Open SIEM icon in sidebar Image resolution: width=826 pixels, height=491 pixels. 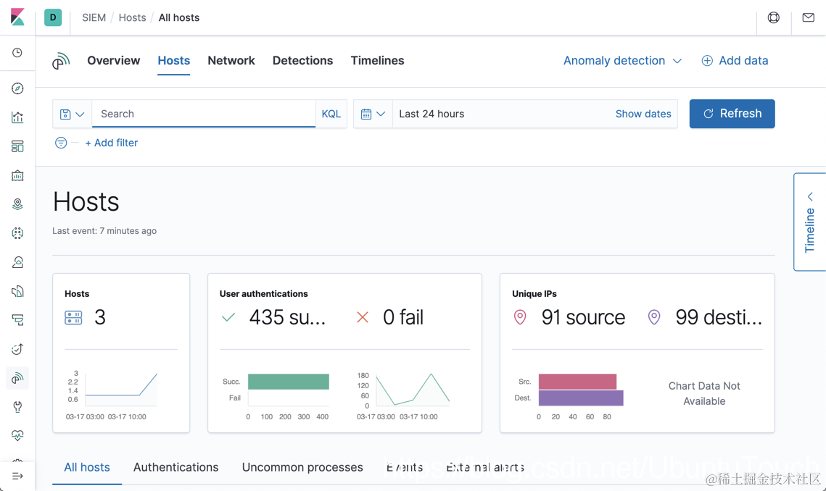point(17,378)
